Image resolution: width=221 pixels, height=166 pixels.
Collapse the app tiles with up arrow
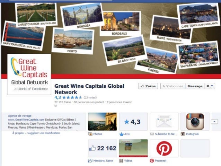214,122
